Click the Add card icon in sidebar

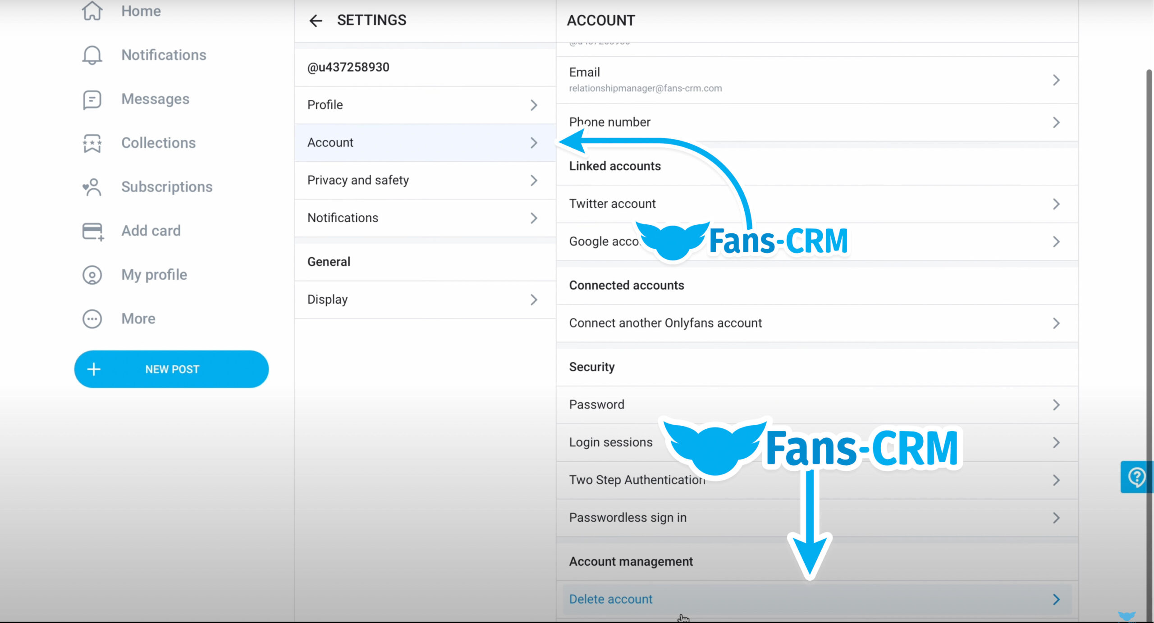click(x=92, y=230)
